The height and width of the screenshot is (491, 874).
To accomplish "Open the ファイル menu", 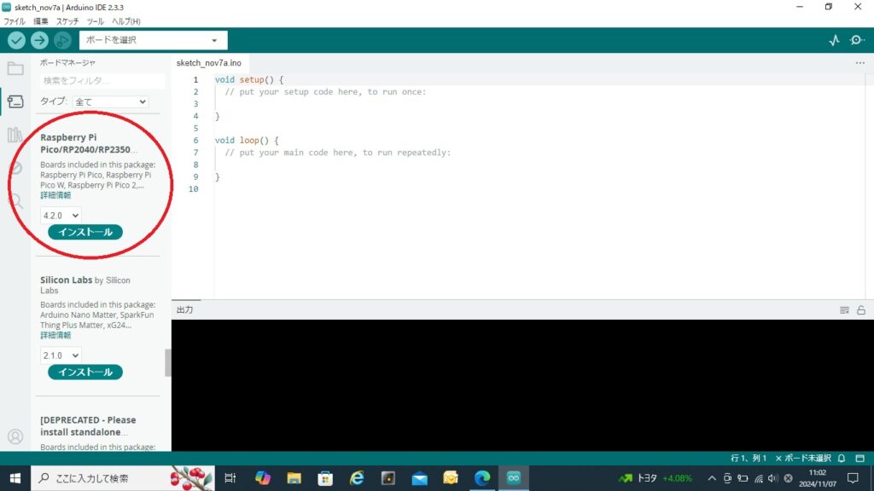I will point(15,21).
